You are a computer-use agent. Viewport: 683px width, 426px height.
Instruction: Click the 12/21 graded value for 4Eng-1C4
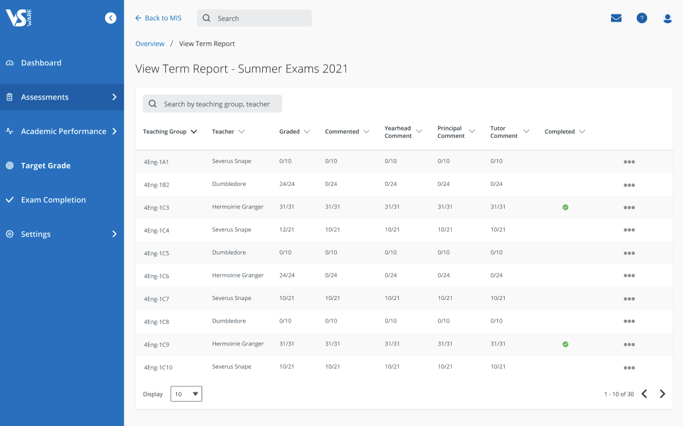coord(287,229)
